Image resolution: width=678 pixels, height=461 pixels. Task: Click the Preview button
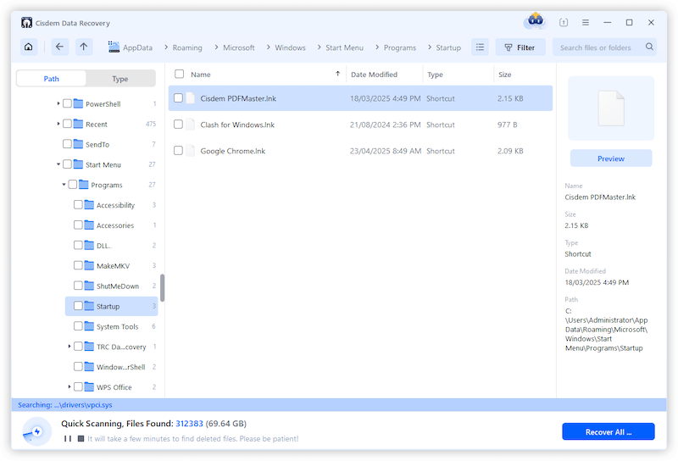[x=611, y=158]
